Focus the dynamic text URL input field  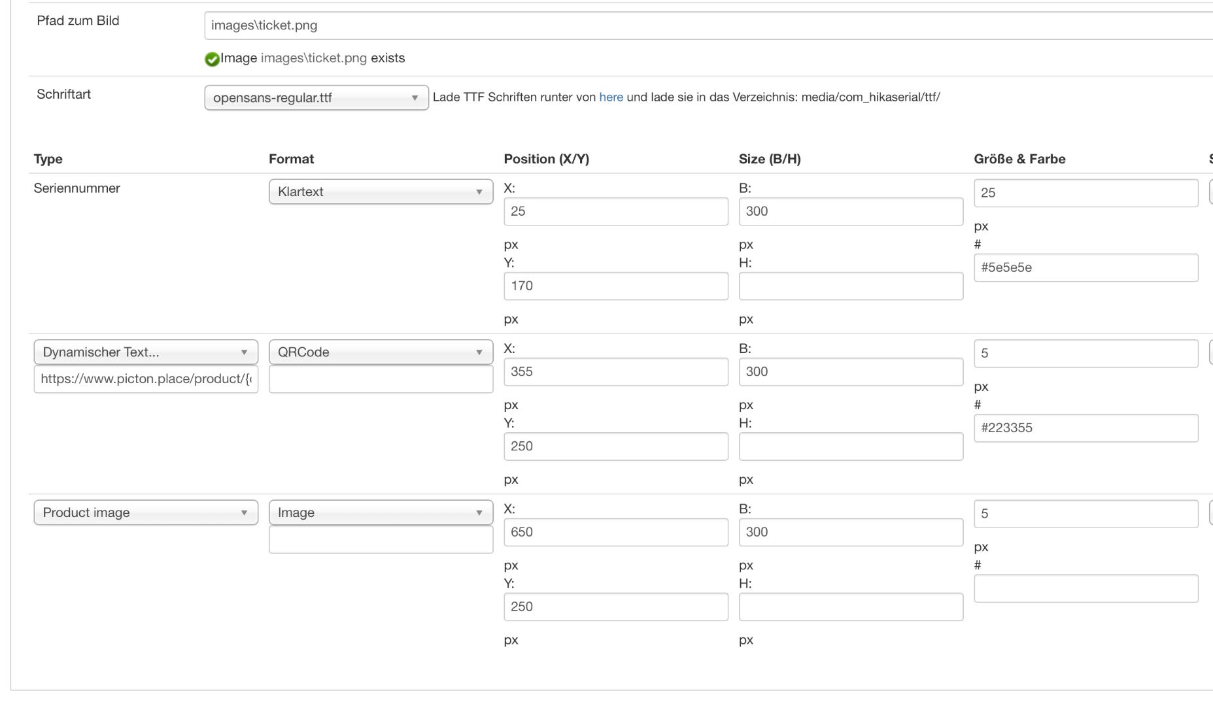point(146,379)
